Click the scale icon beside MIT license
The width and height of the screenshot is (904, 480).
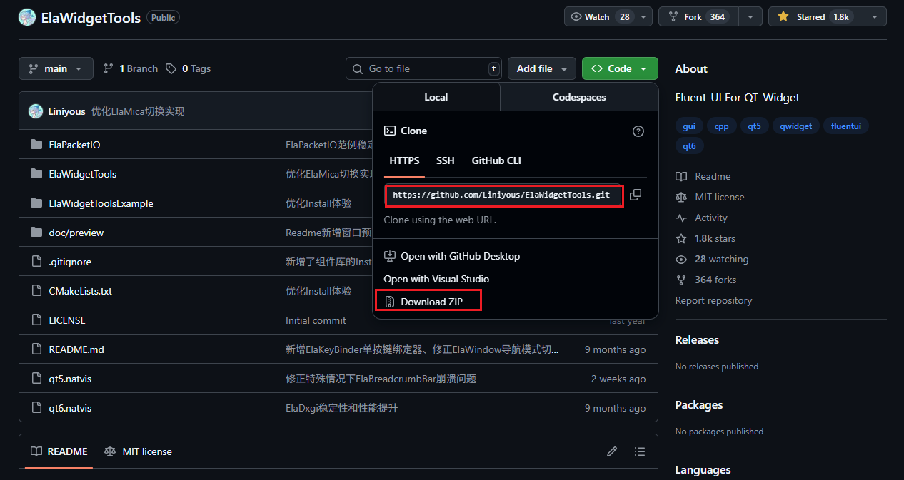tap(681, 197)
